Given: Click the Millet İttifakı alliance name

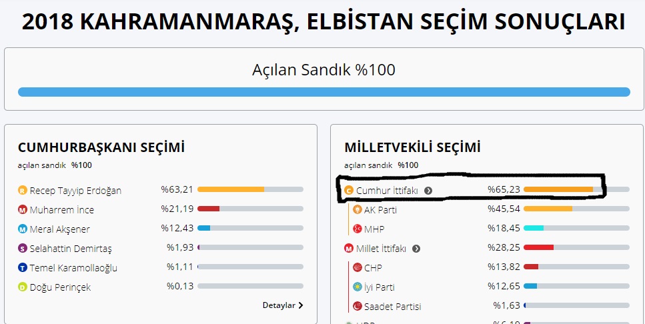Looking at the screenshot, I should tap(381, 249).
